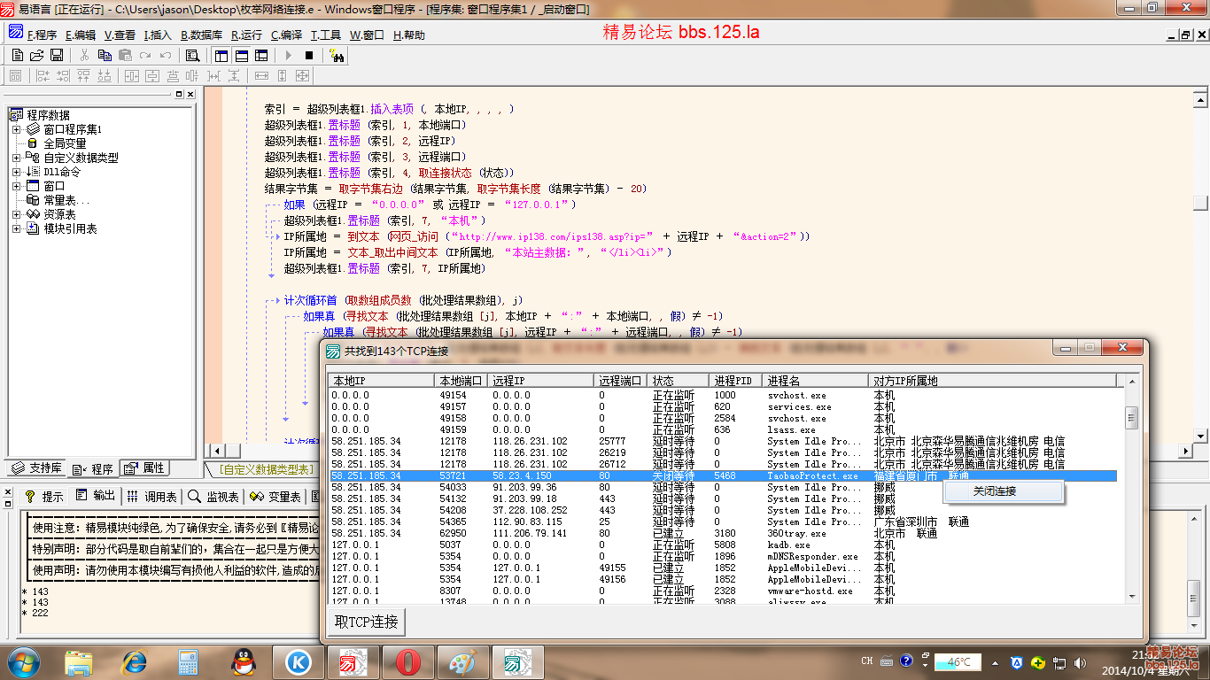Click the New file toolbar icon
The width and height of the screenshot is (1210, 680).
click(18, 55)
